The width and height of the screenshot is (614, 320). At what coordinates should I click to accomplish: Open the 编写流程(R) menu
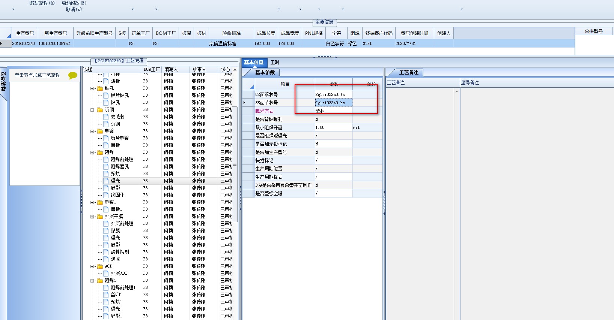point(42,3)
